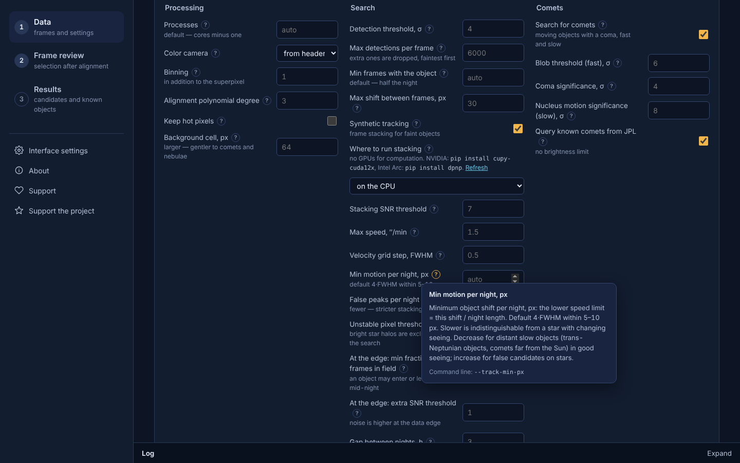Click Velocity grid step field
The image size is (740, 463).
coord(493,255)
